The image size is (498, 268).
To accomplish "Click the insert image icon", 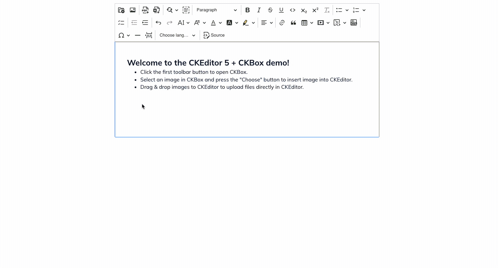I will (133, 10).
